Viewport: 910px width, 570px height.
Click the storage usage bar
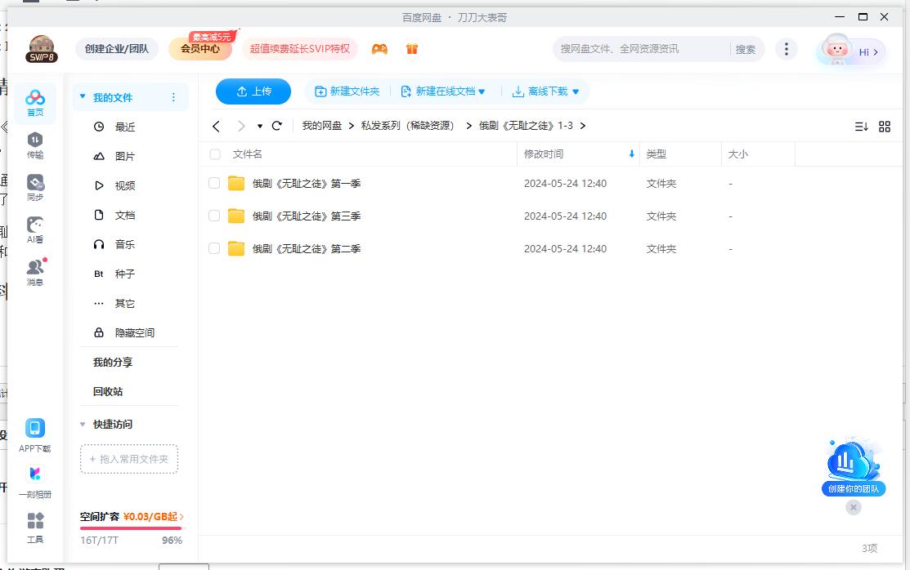coord(131,528)
